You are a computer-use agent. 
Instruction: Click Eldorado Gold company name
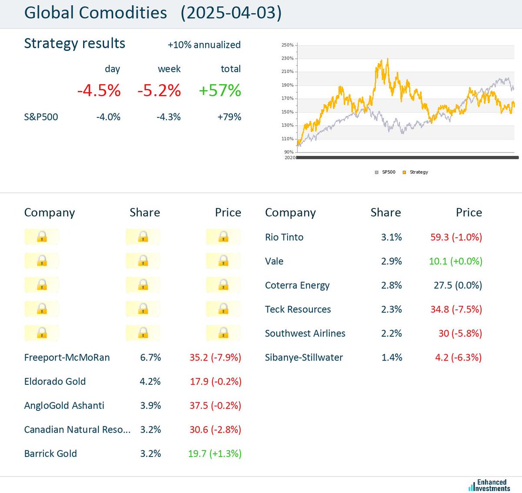coord(55,381)
